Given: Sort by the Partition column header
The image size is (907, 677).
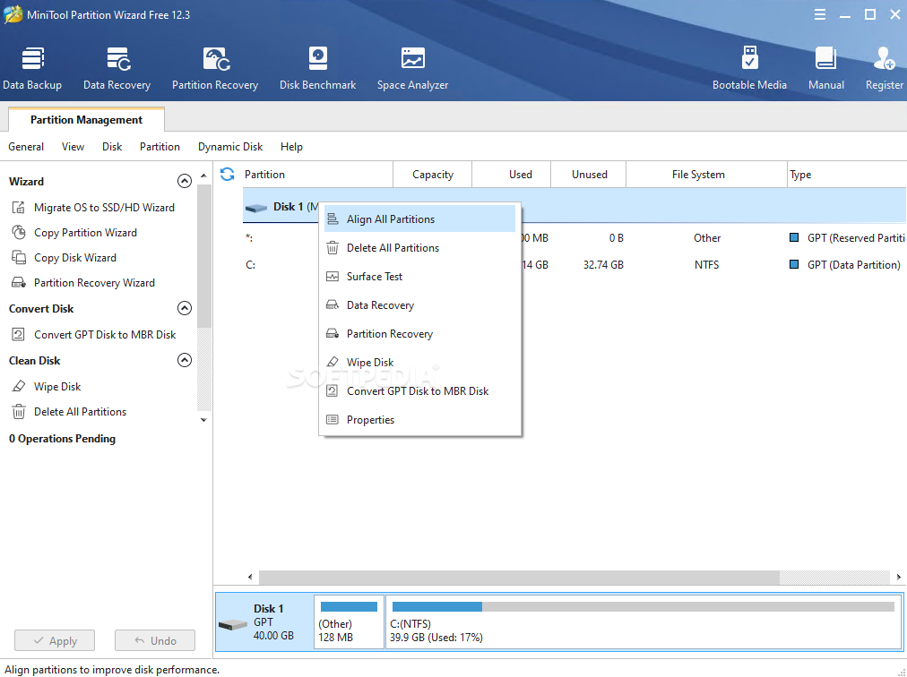Looking at the screenshot, I should [x=317, y=175].
